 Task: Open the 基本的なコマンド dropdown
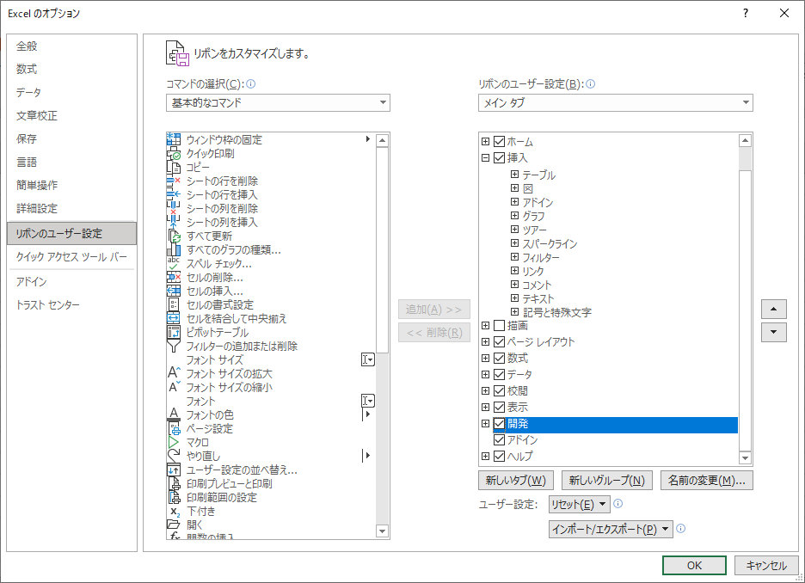[x=278, y=102]
